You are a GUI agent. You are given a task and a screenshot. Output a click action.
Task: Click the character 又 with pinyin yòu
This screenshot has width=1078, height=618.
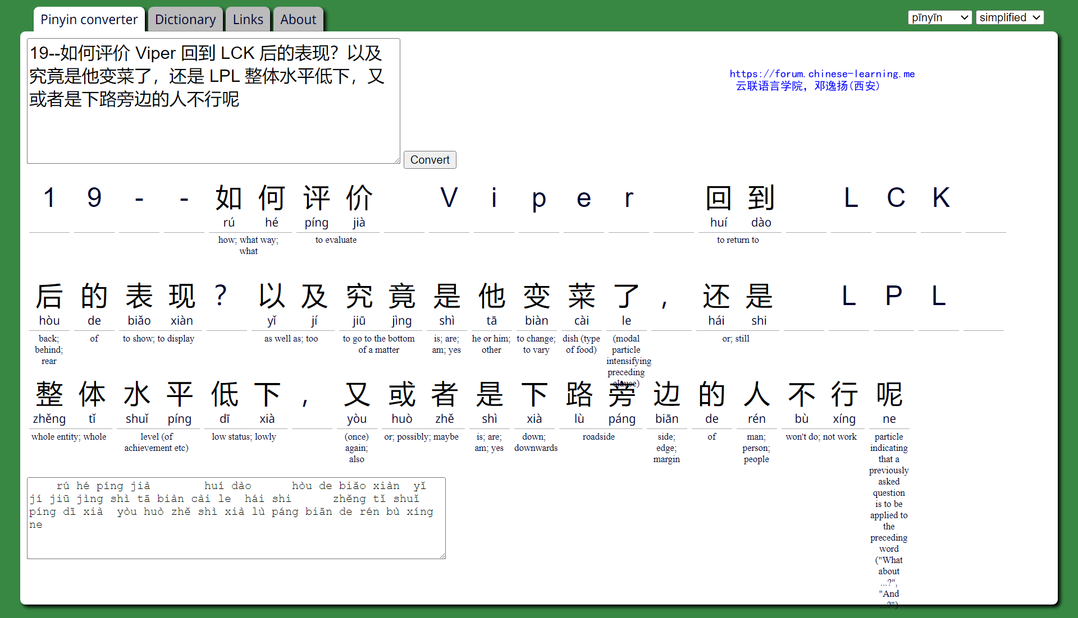[357, 394]
